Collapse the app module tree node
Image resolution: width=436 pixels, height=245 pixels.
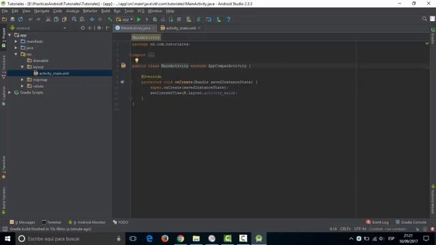tap(10, 35)
